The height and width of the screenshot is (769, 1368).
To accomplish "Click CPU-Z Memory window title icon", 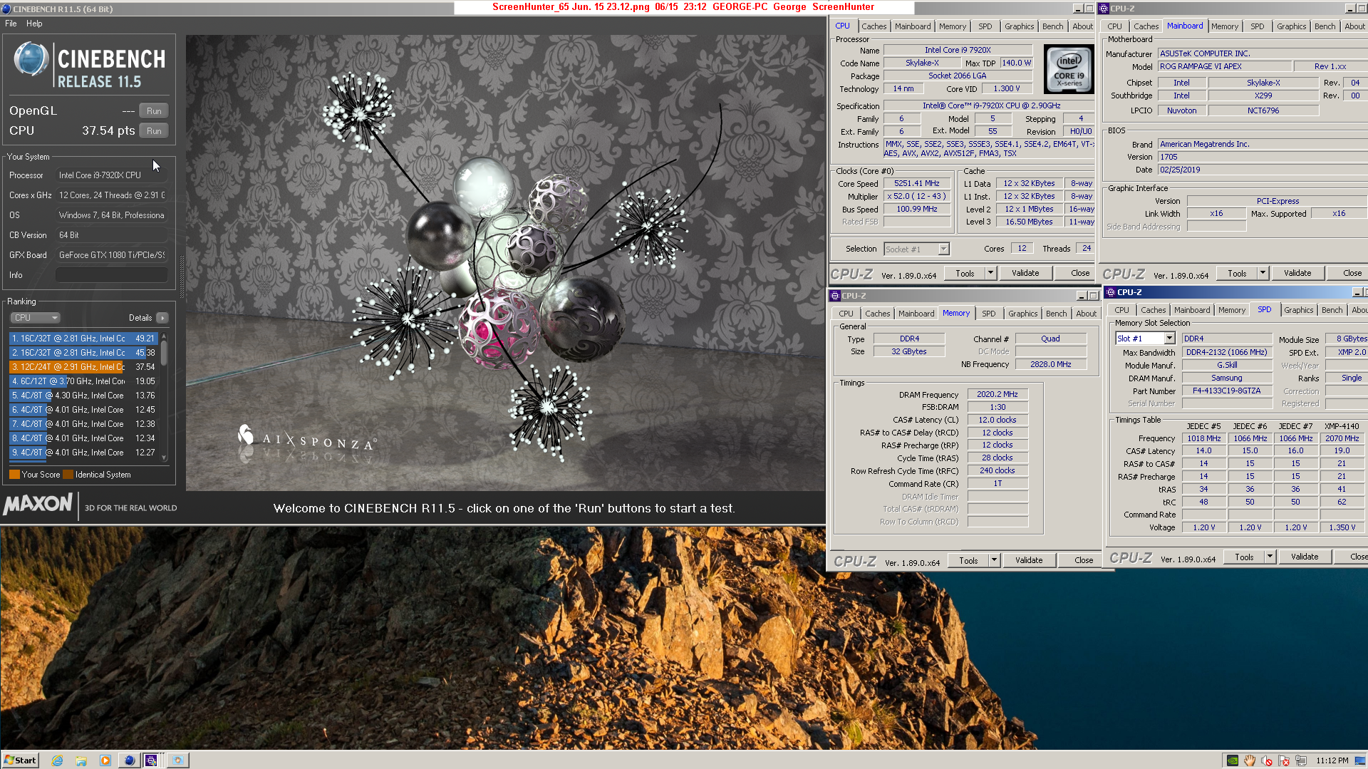I will pos(835,296).
